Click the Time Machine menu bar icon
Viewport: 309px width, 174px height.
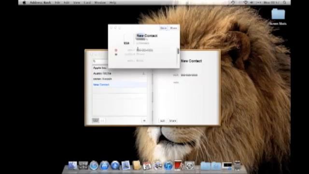tap(233, 2)
